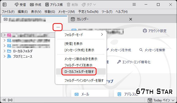Expand the first pink mail account
This screenshot has width=177, height=103.
4,35
